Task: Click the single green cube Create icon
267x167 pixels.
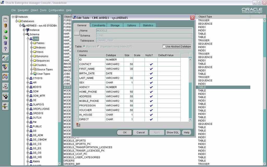Action: [5, 32]
